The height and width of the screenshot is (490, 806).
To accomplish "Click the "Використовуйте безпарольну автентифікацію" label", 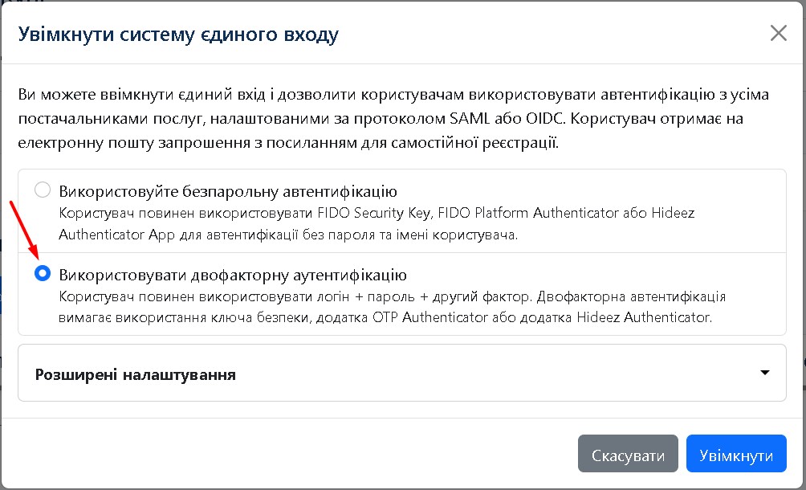I will coord(228,191).
